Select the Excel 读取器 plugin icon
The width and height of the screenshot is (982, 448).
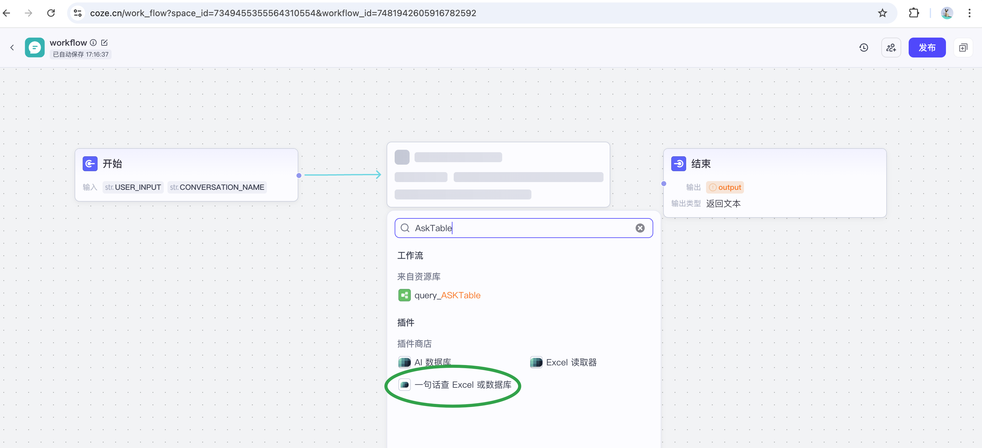pos(536,362)
